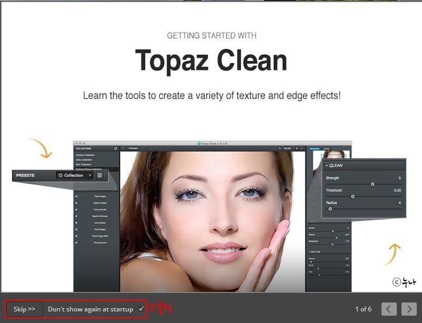Click the grid view icon beside Collection

click(100, 176)
